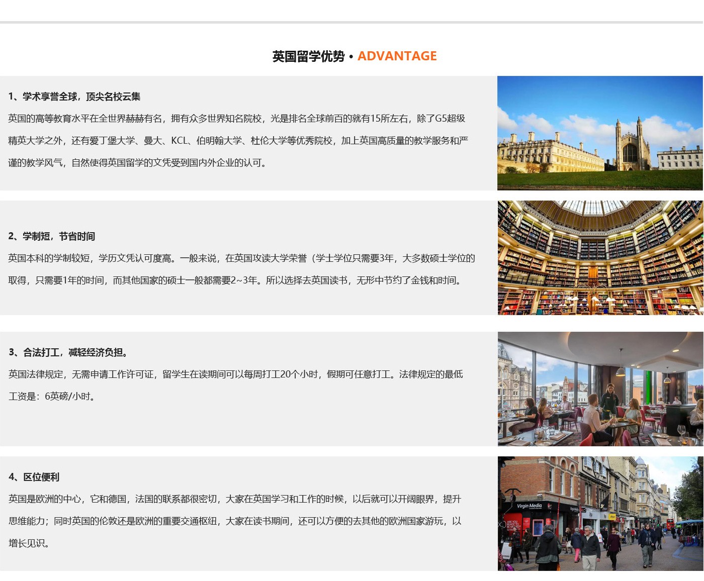The image size is (704, 581).
Task: Open the circular library interior photo
Action: (x=600, y=258)
